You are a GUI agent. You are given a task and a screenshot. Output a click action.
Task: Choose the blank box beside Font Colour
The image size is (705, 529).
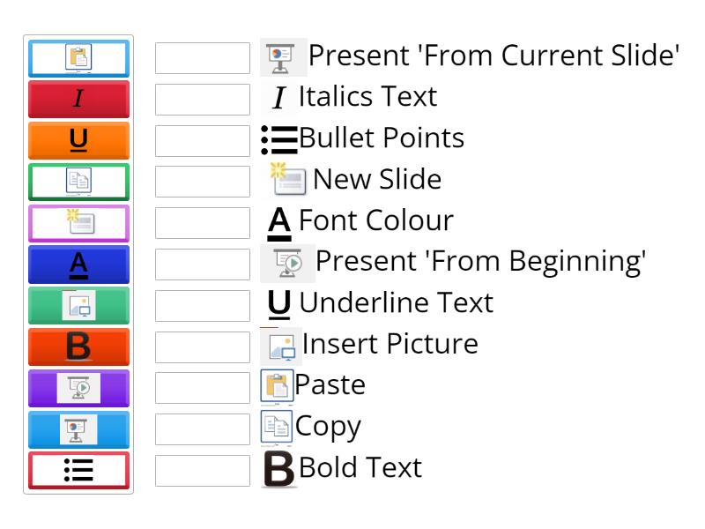click(x=203, y=223)
